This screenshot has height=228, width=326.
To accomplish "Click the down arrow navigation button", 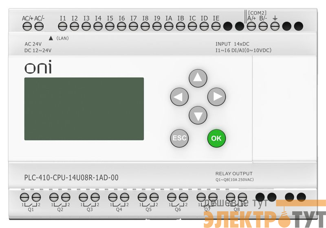I will 198,115.
